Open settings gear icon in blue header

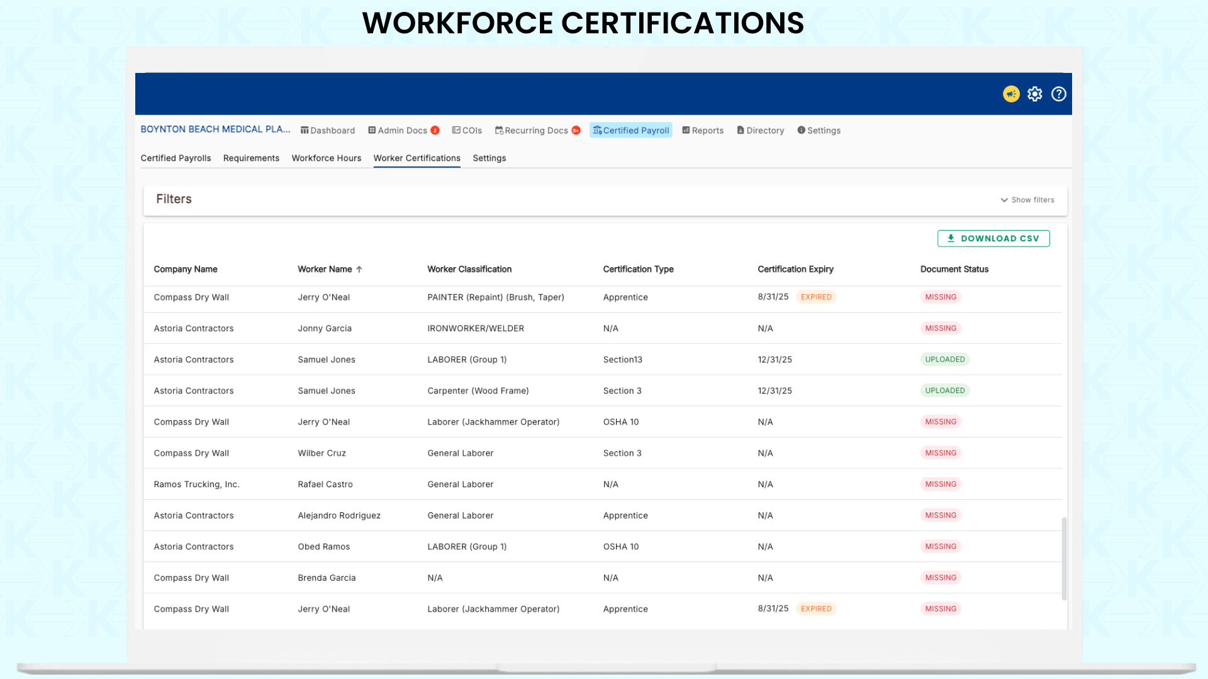coord(1035,94)
